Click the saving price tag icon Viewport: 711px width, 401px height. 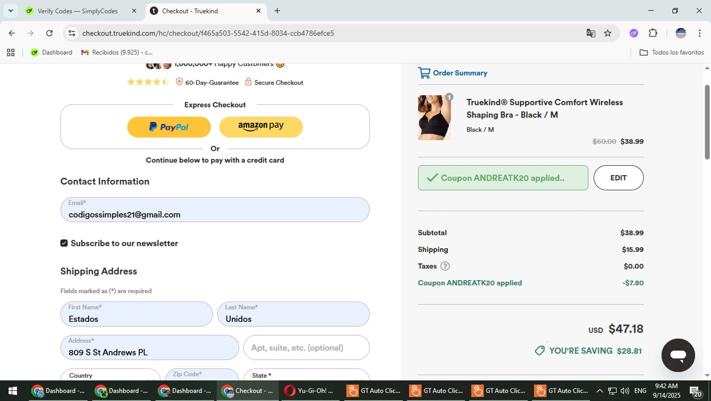539,351
